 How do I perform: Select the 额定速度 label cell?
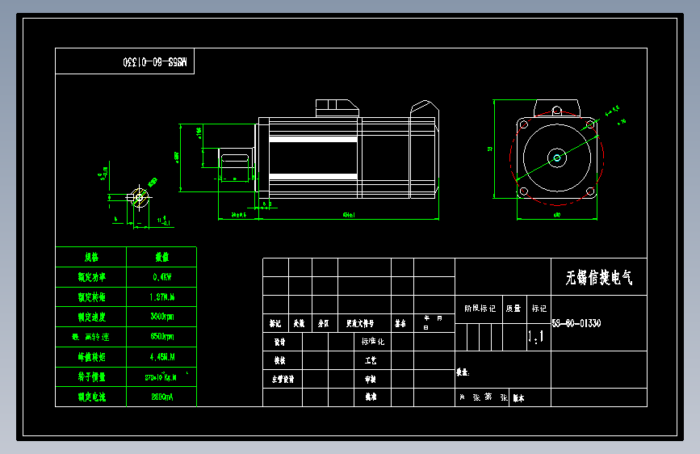91,317
